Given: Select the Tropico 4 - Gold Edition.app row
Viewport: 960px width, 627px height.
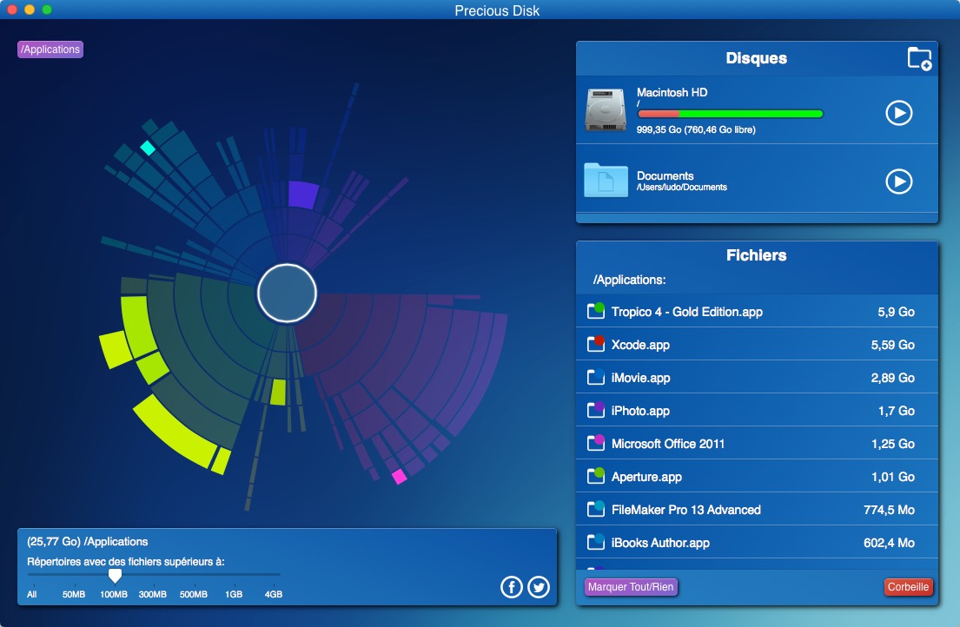Looking at the screenshot, I should click(x=757, y=311).
